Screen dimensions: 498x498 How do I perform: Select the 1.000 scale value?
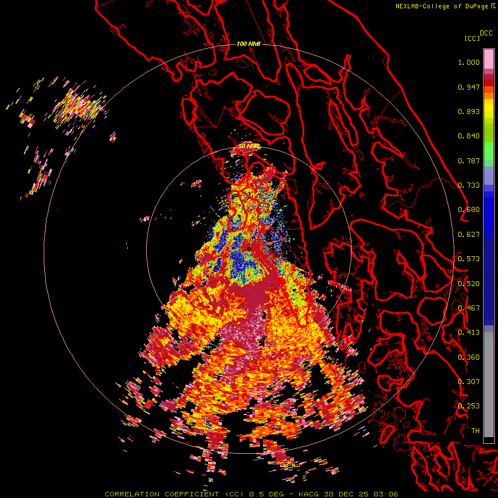point(469,62)
